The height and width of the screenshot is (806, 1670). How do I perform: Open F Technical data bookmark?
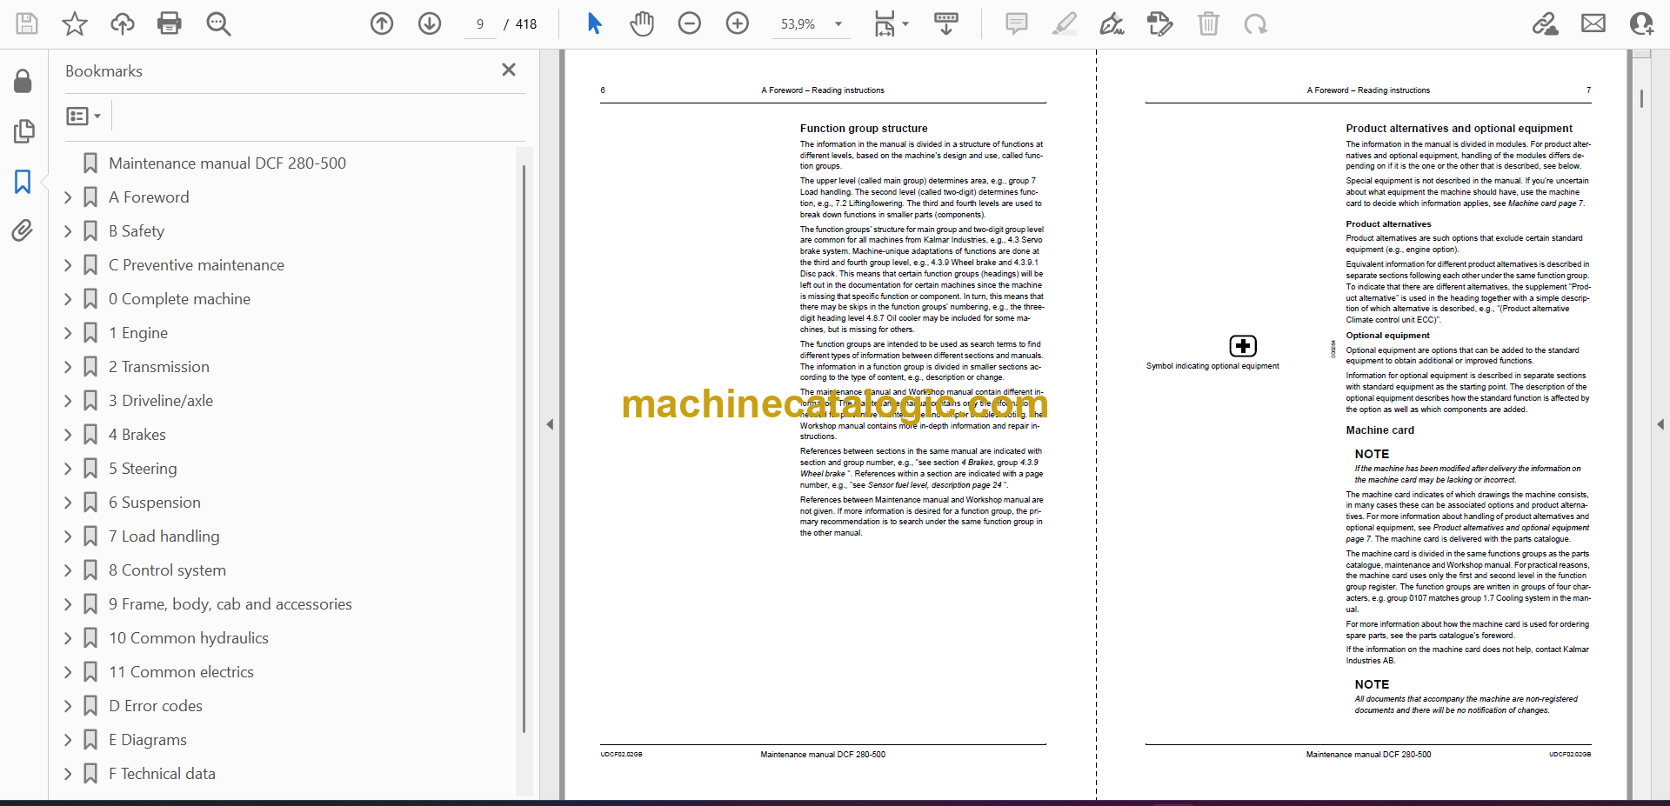pos(162,774)
